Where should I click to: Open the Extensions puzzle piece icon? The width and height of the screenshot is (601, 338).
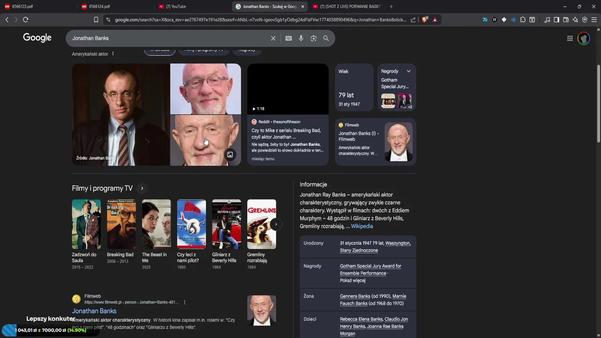(x=523, y=20)
